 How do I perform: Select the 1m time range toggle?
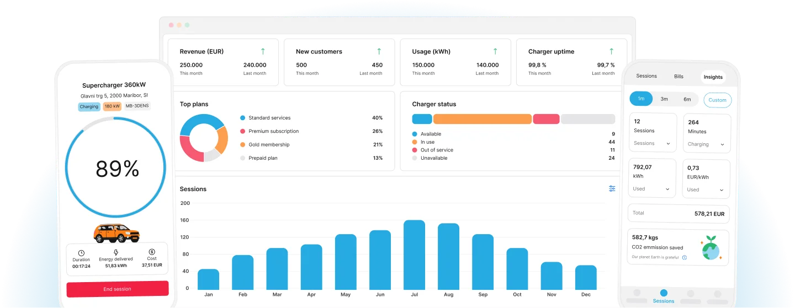coord(641,99)
